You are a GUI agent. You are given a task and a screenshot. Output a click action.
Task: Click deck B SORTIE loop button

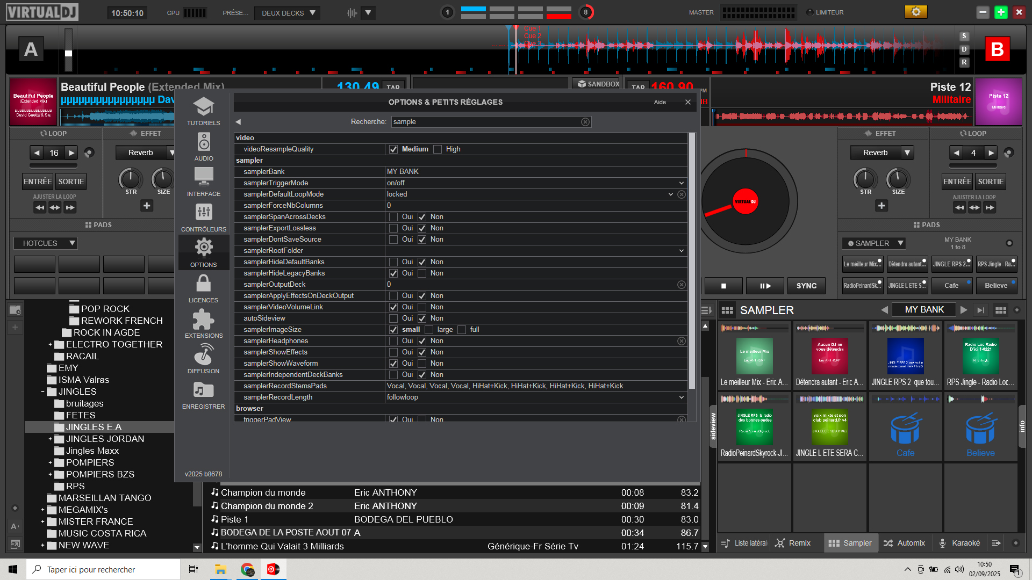(991, 182)
